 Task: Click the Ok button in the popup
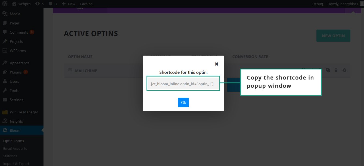(x=183, y=103)
